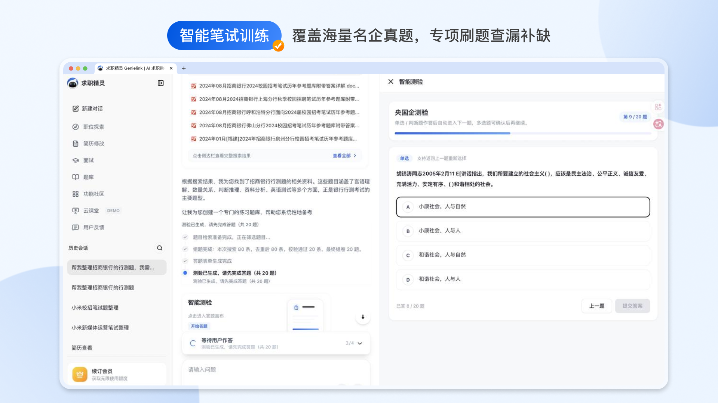This screenshot has width=718, height=403.
Task: Open new browser tab with plus icon
Action: point(184,68)
